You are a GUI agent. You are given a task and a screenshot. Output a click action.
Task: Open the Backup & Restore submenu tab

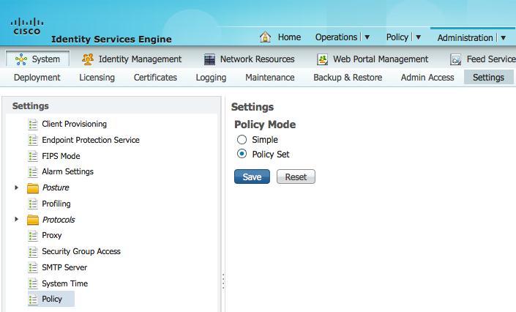coord(348,78)
